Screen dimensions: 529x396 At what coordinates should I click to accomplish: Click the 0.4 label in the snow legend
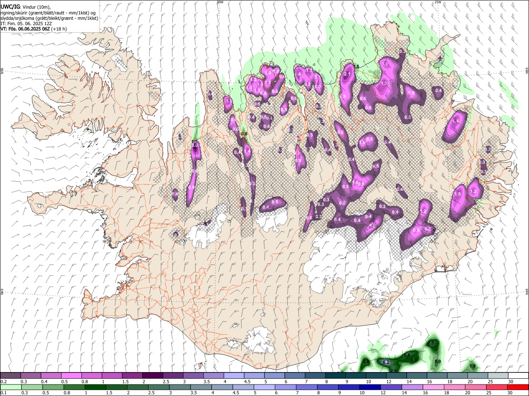coord(44,382)
